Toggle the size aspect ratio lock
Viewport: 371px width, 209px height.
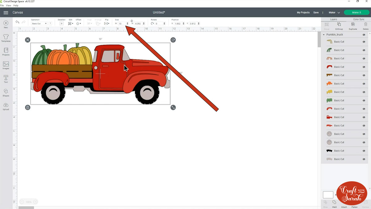132,21
